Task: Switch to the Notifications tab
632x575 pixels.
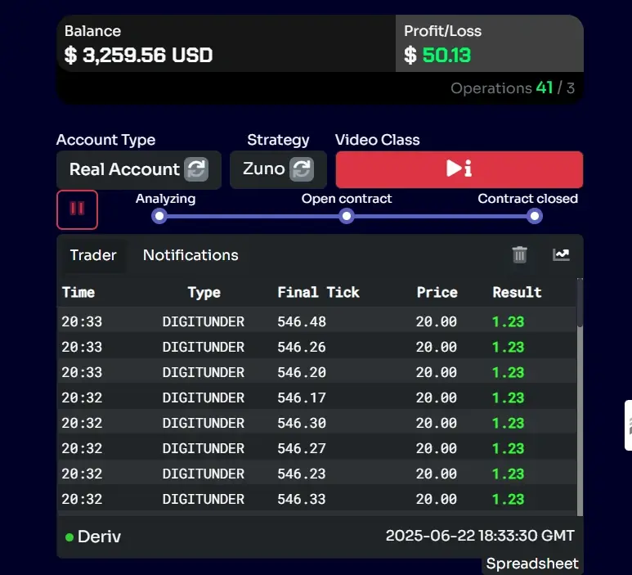Action: coord(190,255)
